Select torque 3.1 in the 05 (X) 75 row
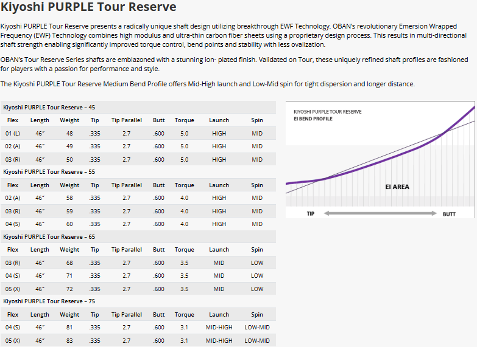 click(185, 341)
